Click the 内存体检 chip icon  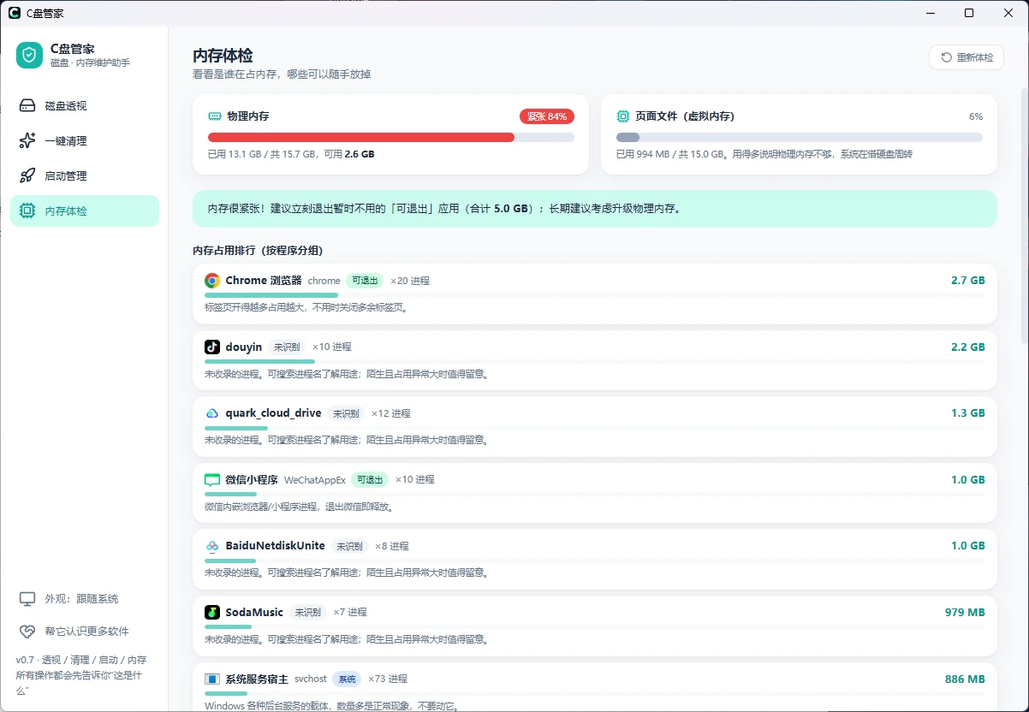27,211
